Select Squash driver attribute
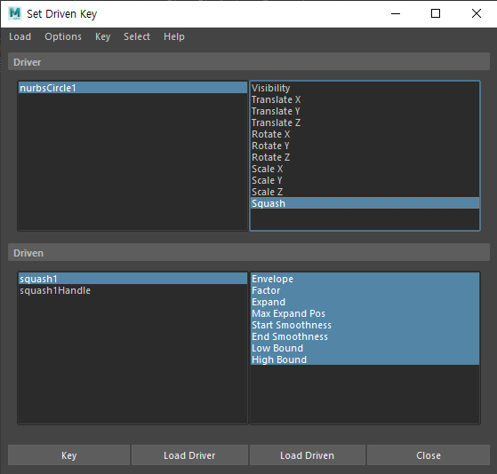 click(365, 203)
